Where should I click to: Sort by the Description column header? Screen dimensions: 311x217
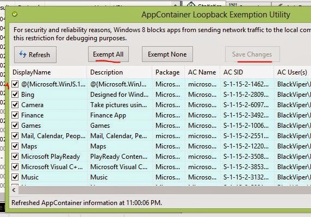tap(120, 72)
